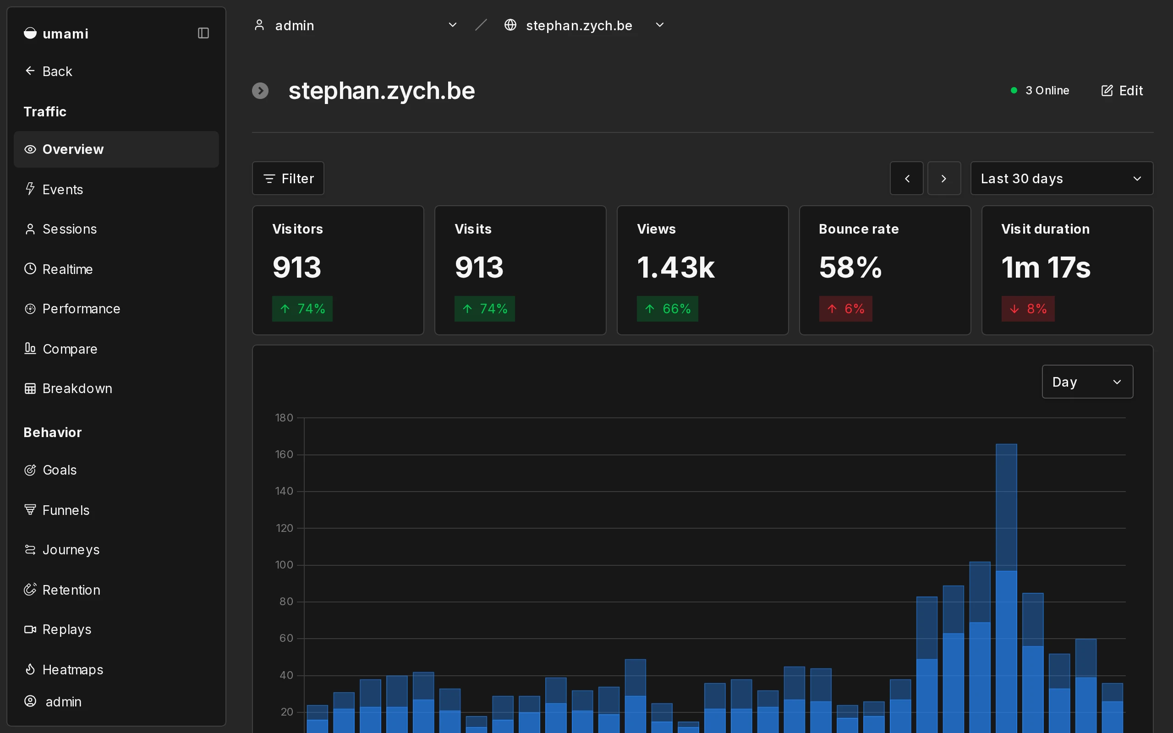
Task: Click the 3 Online status indicator
Action: 1040,91
